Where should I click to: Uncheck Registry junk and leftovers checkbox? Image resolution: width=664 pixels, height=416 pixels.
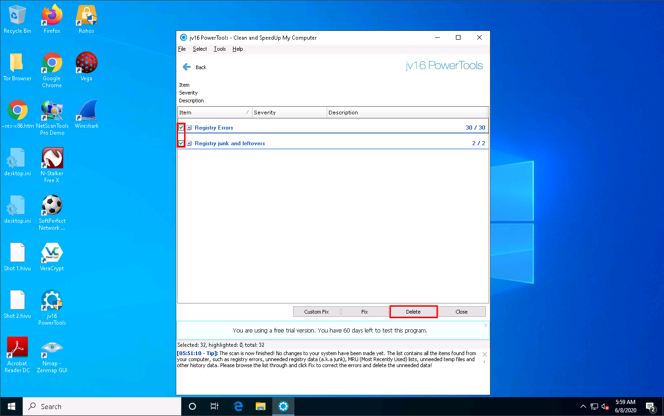[181, 143]
